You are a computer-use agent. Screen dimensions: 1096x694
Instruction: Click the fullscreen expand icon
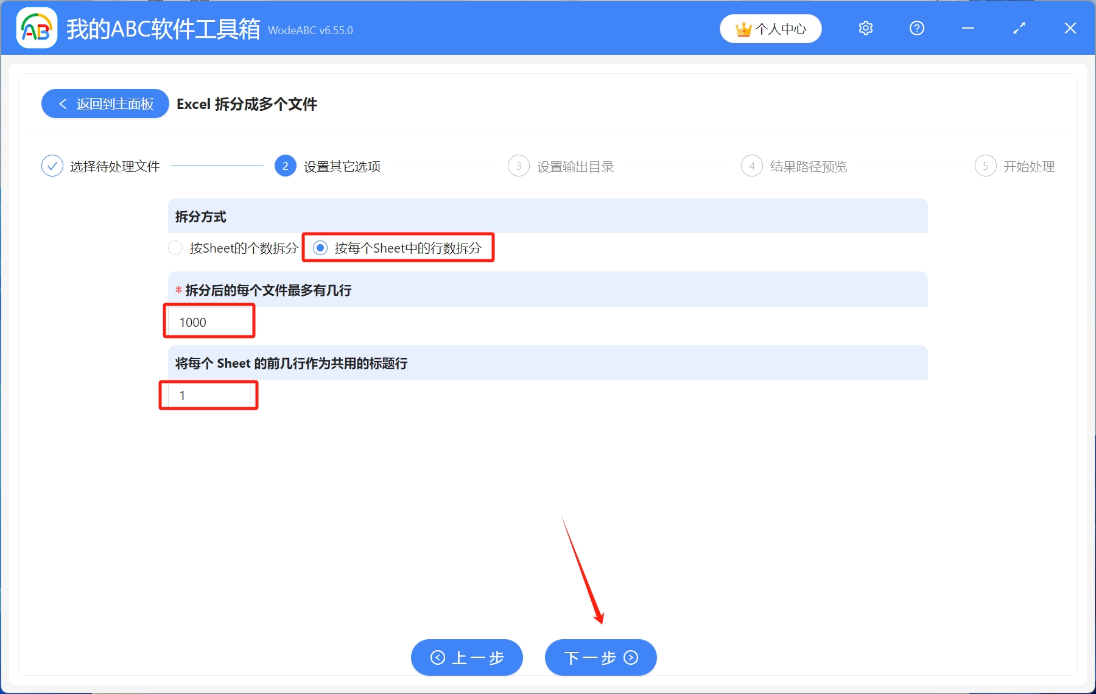(x=1019, y=28)
